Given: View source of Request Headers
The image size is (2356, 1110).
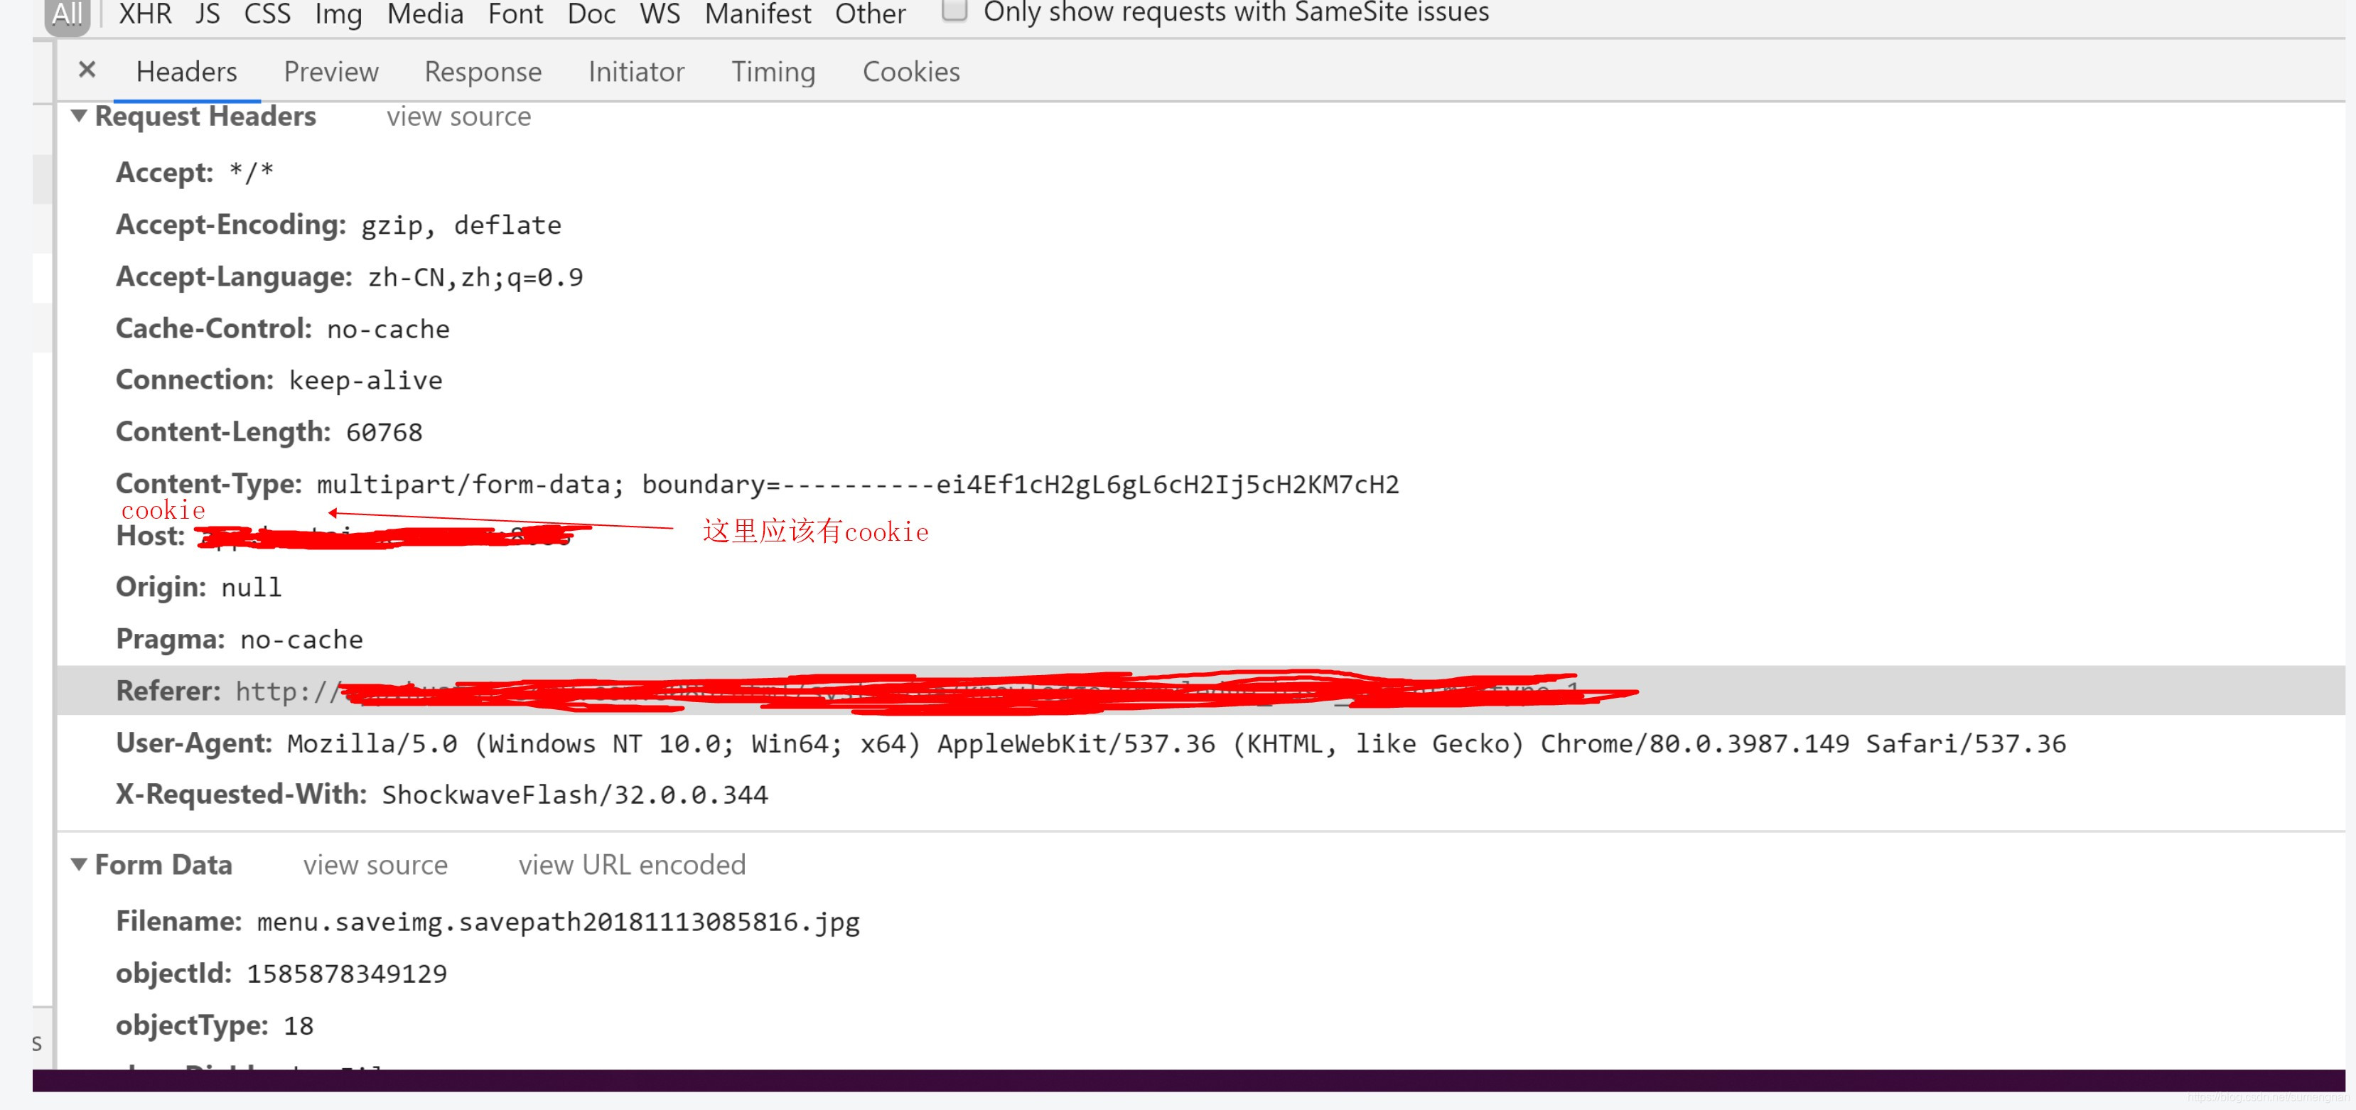Looking at the screenshot, I should click(459, 116).
